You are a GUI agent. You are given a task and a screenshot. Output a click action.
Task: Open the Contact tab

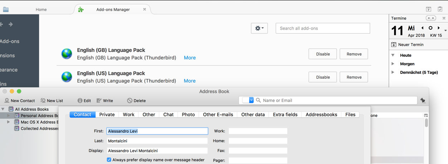coord(82,114)
